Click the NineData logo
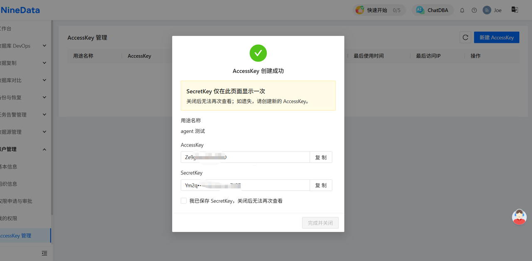 pyautogui.click(x=20, y=10)
